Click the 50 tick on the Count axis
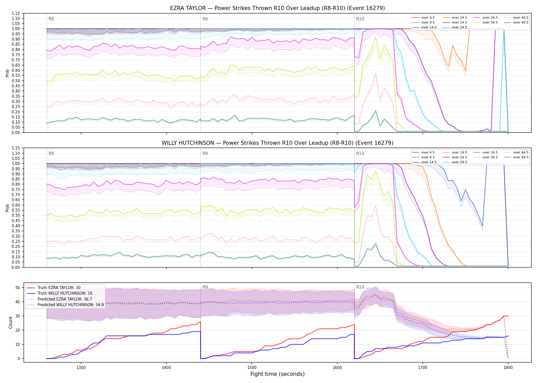 pyautogui.click(x=18, y=288)
